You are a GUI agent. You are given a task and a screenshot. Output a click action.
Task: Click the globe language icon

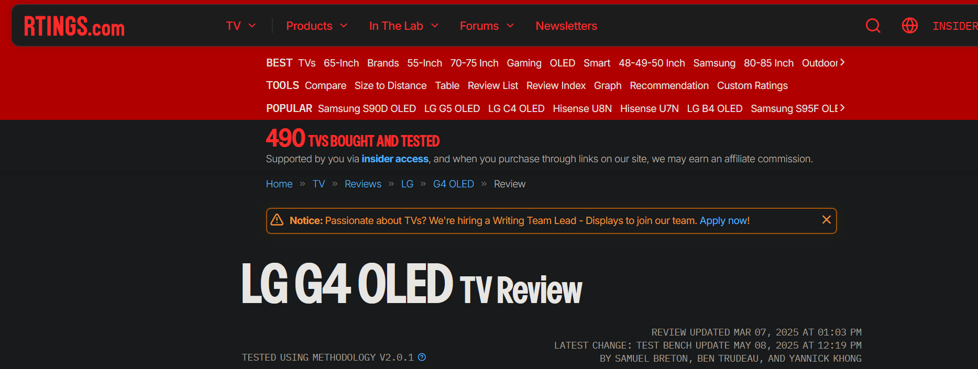[x=910, y=26]
